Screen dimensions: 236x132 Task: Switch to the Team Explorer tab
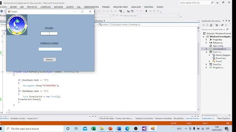tap(224, 118)
